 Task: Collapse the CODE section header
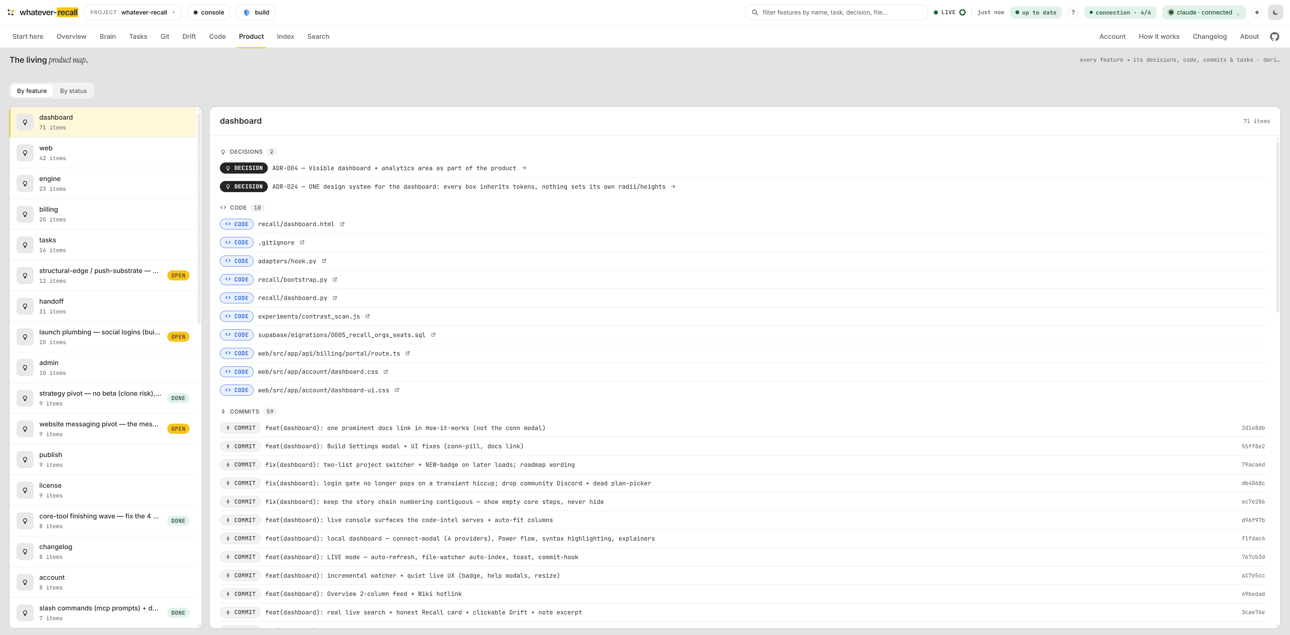pyautogui.click(x=242, y=208)
